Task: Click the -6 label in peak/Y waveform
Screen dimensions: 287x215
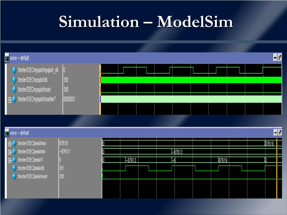Action: [x=174, y=160]
